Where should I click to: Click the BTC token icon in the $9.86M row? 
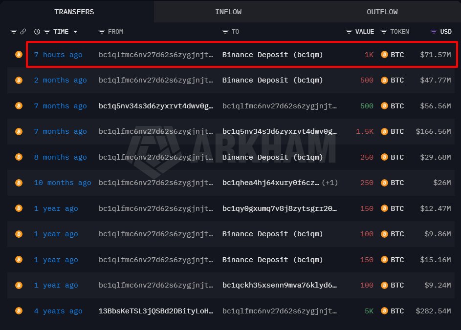tap(384, 234)
